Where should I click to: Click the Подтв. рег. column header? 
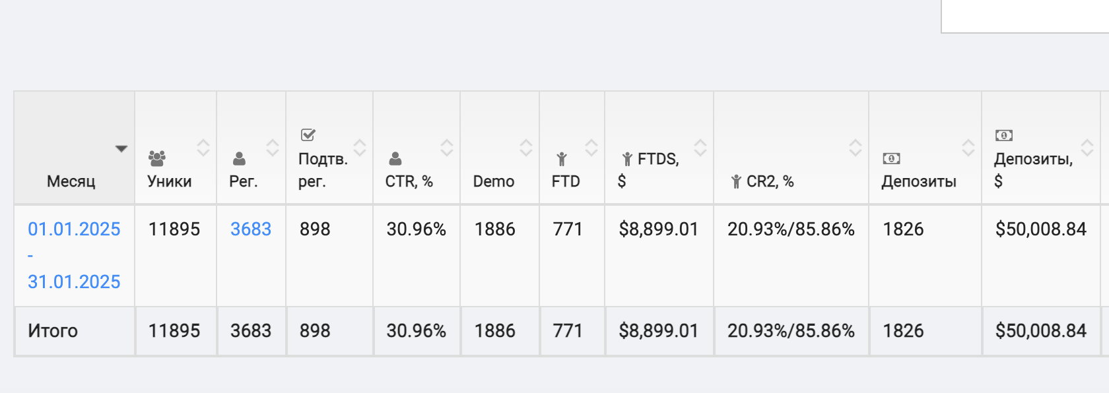click(322, 169)
